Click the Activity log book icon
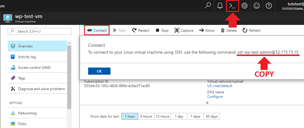The height and width of the screenshot is (128, 304). click(13, 57)
